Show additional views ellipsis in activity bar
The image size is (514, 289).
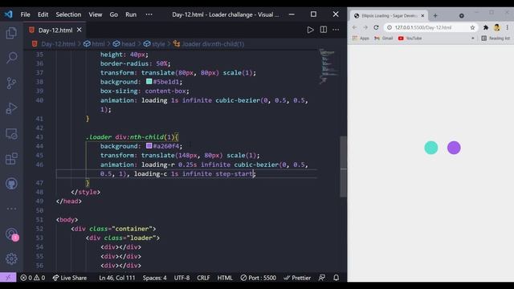[x=11, y=209]
